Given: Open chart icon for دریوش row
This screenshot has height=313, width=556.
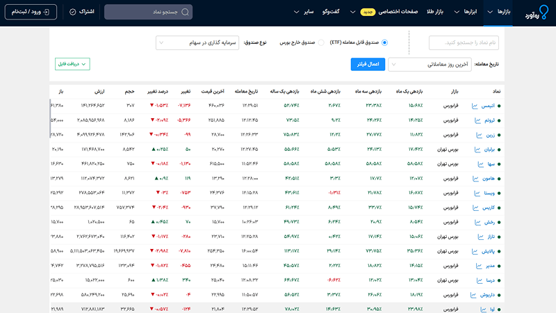Looking at the screenshot, I should pos(473,295).
